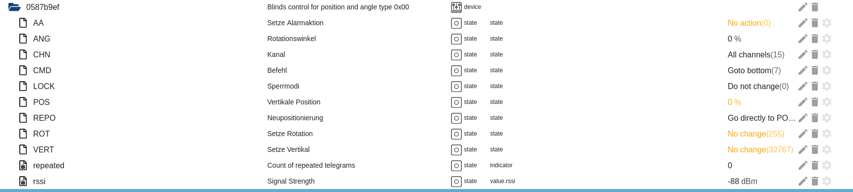
Task: Change the Do not change(0) lock value
Action: (x=758, y=86)
